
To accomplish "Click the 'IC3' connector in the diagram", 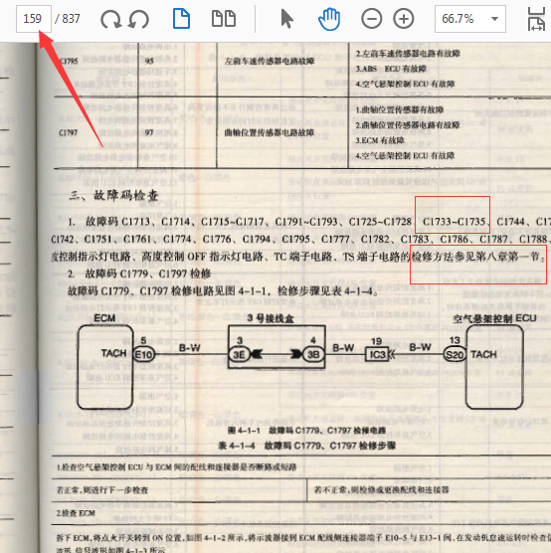I will [x=378, y=354].
